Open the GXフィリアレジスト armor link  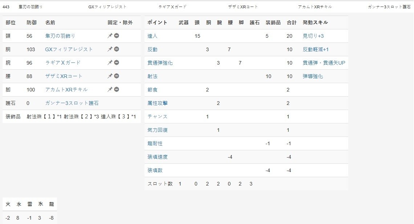click(69, 49)
